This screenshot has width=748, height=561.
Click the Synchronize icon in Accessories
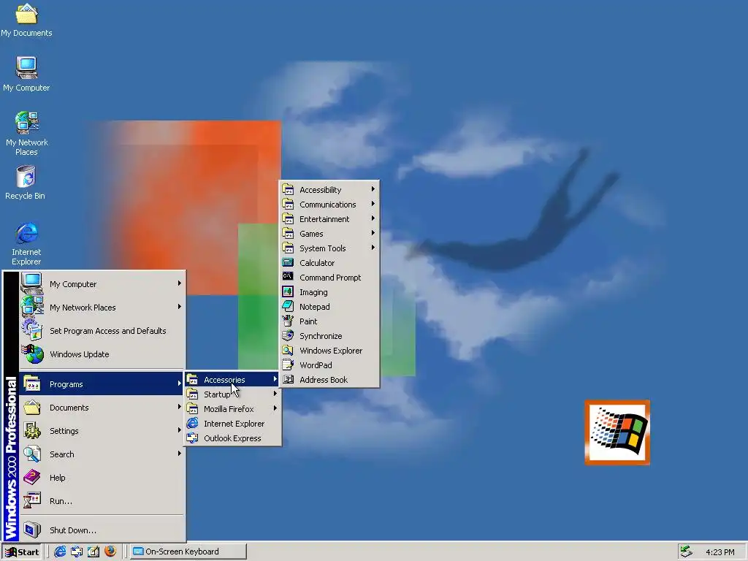(288, 336)
